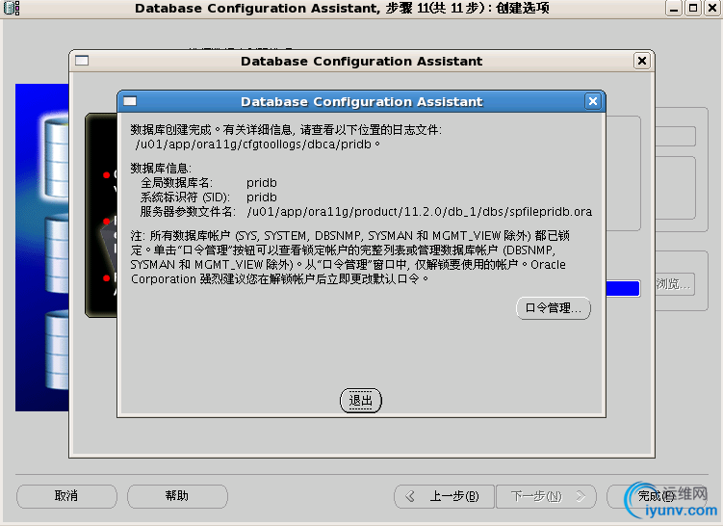723x526 pixels.
Task: Click the 浏览... (Browse) button behind dialog
Action: 674,284
